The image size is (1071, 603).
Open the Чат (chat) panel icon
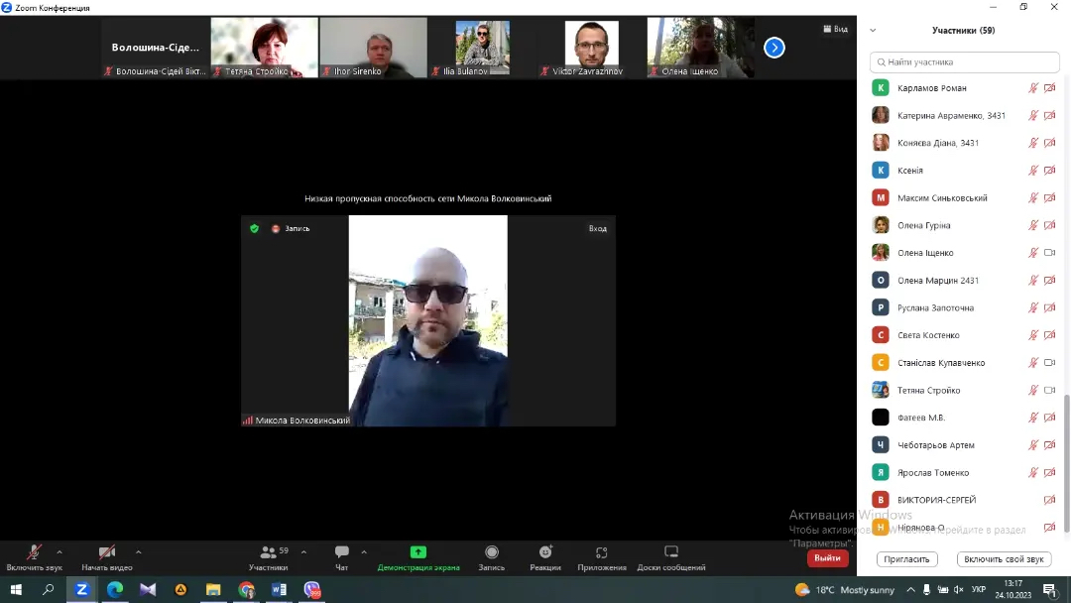pyautogui.click(x=341, y=552)
